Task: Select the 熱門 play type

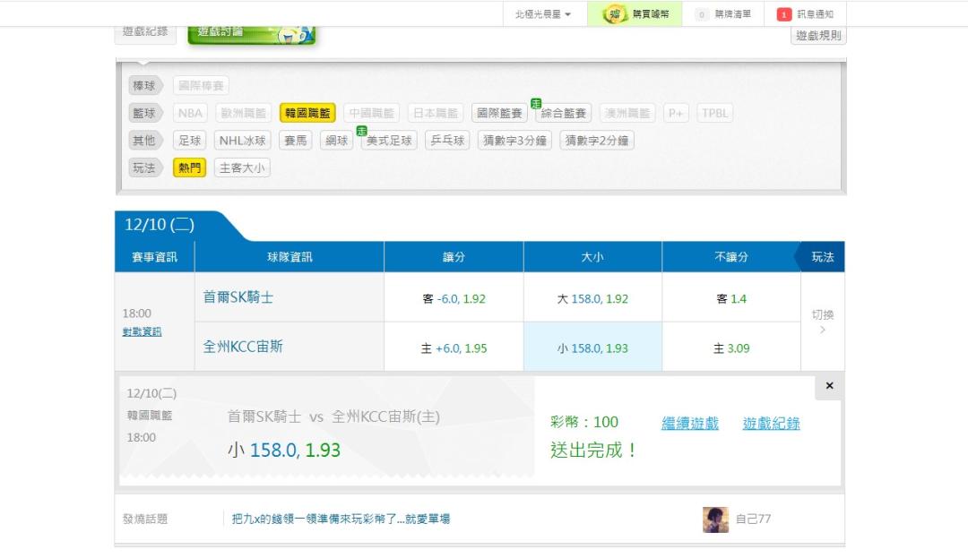Action: (189, 167)
